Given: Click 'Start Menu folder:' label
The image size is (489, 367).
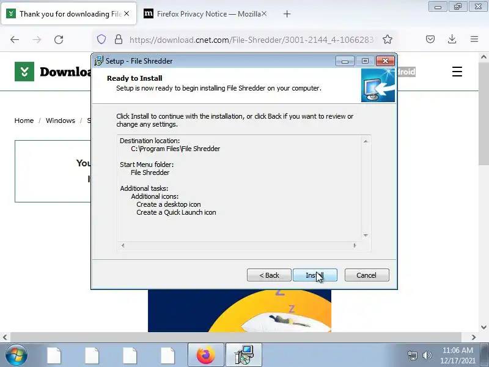Looking at the screenshot, I should coord(147,165).
